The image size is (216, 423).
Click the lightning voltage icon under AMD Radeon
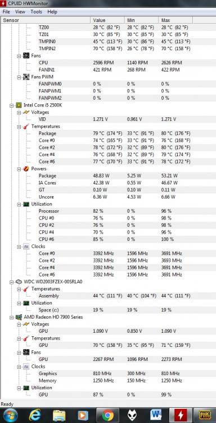[26, 324]
